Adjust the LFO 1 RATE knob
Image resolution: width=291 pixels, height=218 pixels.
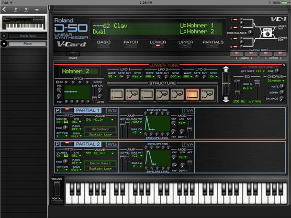[x=121, y=77]
